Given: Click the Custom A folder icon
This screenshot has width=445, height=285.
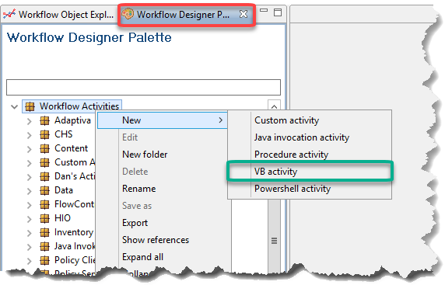Looking at the screenshot, I should (44, 162).
